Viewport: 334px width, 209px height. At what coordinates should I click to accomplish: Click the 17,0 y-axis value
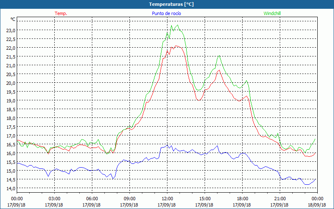[x=11, y=135]
